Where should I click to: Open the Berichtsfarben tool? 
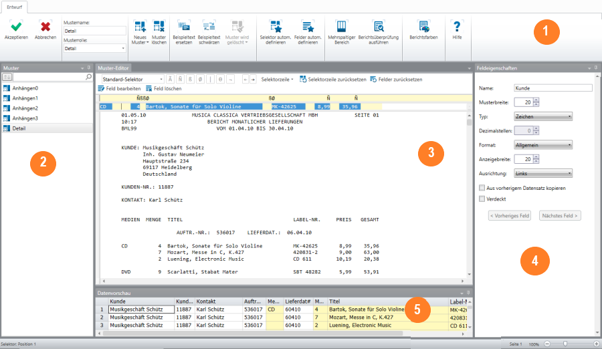pyautogui.click(x=423, y=27)
